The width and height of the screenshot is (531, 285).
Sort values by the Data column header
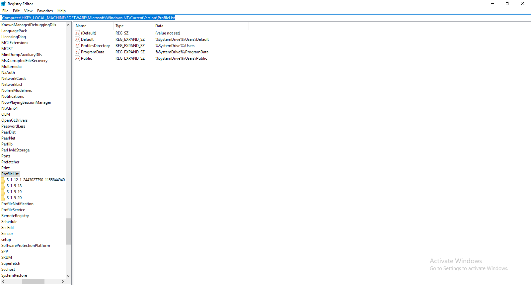coord(201,26)
